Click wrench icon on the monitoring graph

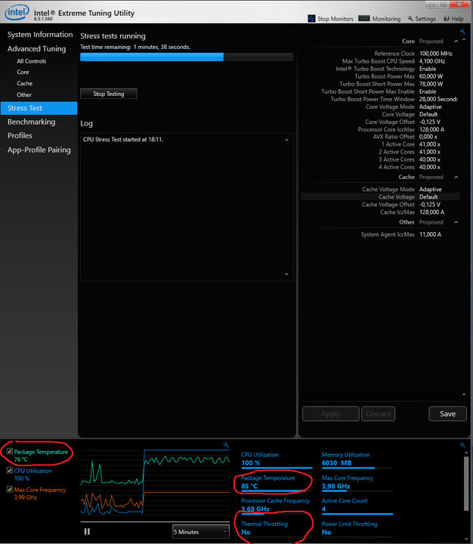pyautogui.click(x=226, y=445)
